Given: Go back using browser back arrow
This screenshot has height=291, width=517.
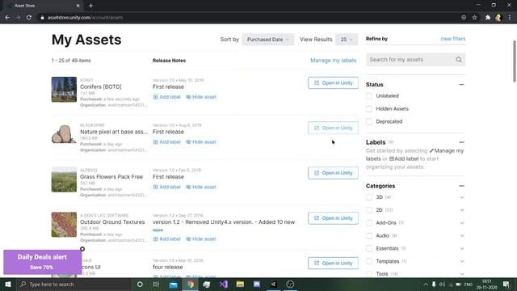Looking at the screenshot, I should point(7,18).
